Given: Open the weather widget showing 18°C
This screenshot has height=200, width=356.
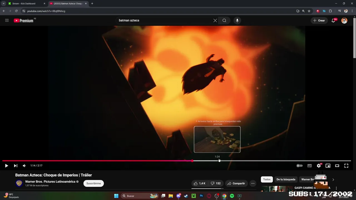Looking at the screenshot, I should pyautogui.click(x=12, y=196).
